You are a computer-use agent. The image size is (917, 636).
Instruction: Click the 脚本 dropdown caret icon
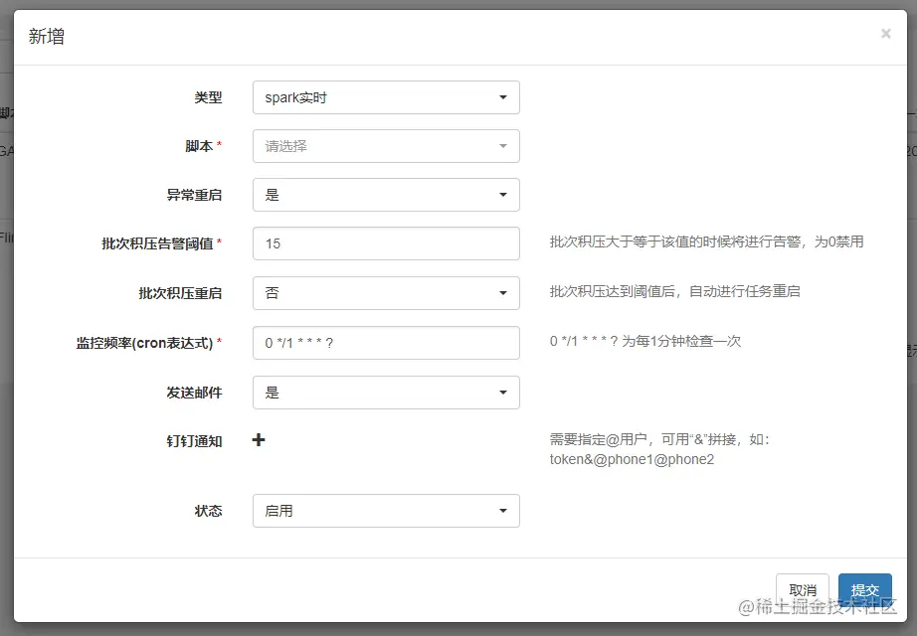(x=505, y=145)
